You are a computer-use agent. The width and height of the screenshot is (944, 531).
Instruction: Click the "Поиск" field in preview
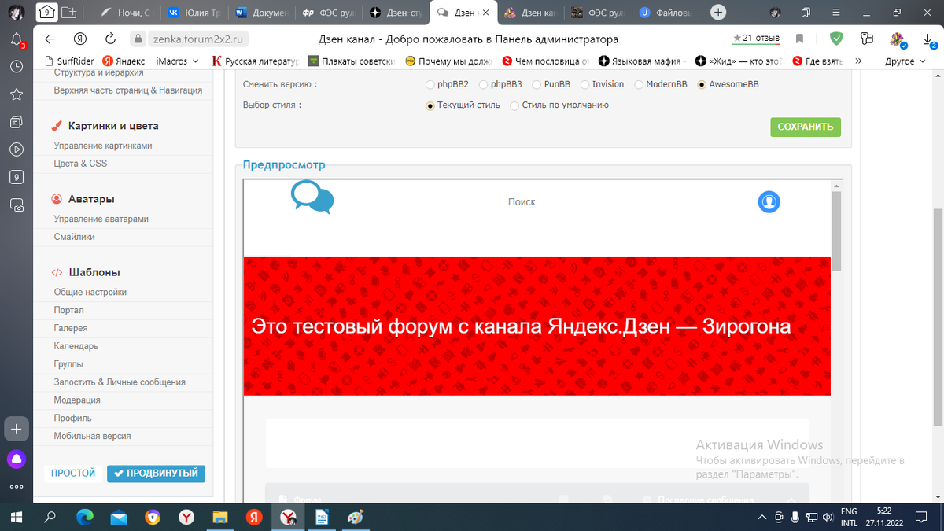click(x=522, y=202)
